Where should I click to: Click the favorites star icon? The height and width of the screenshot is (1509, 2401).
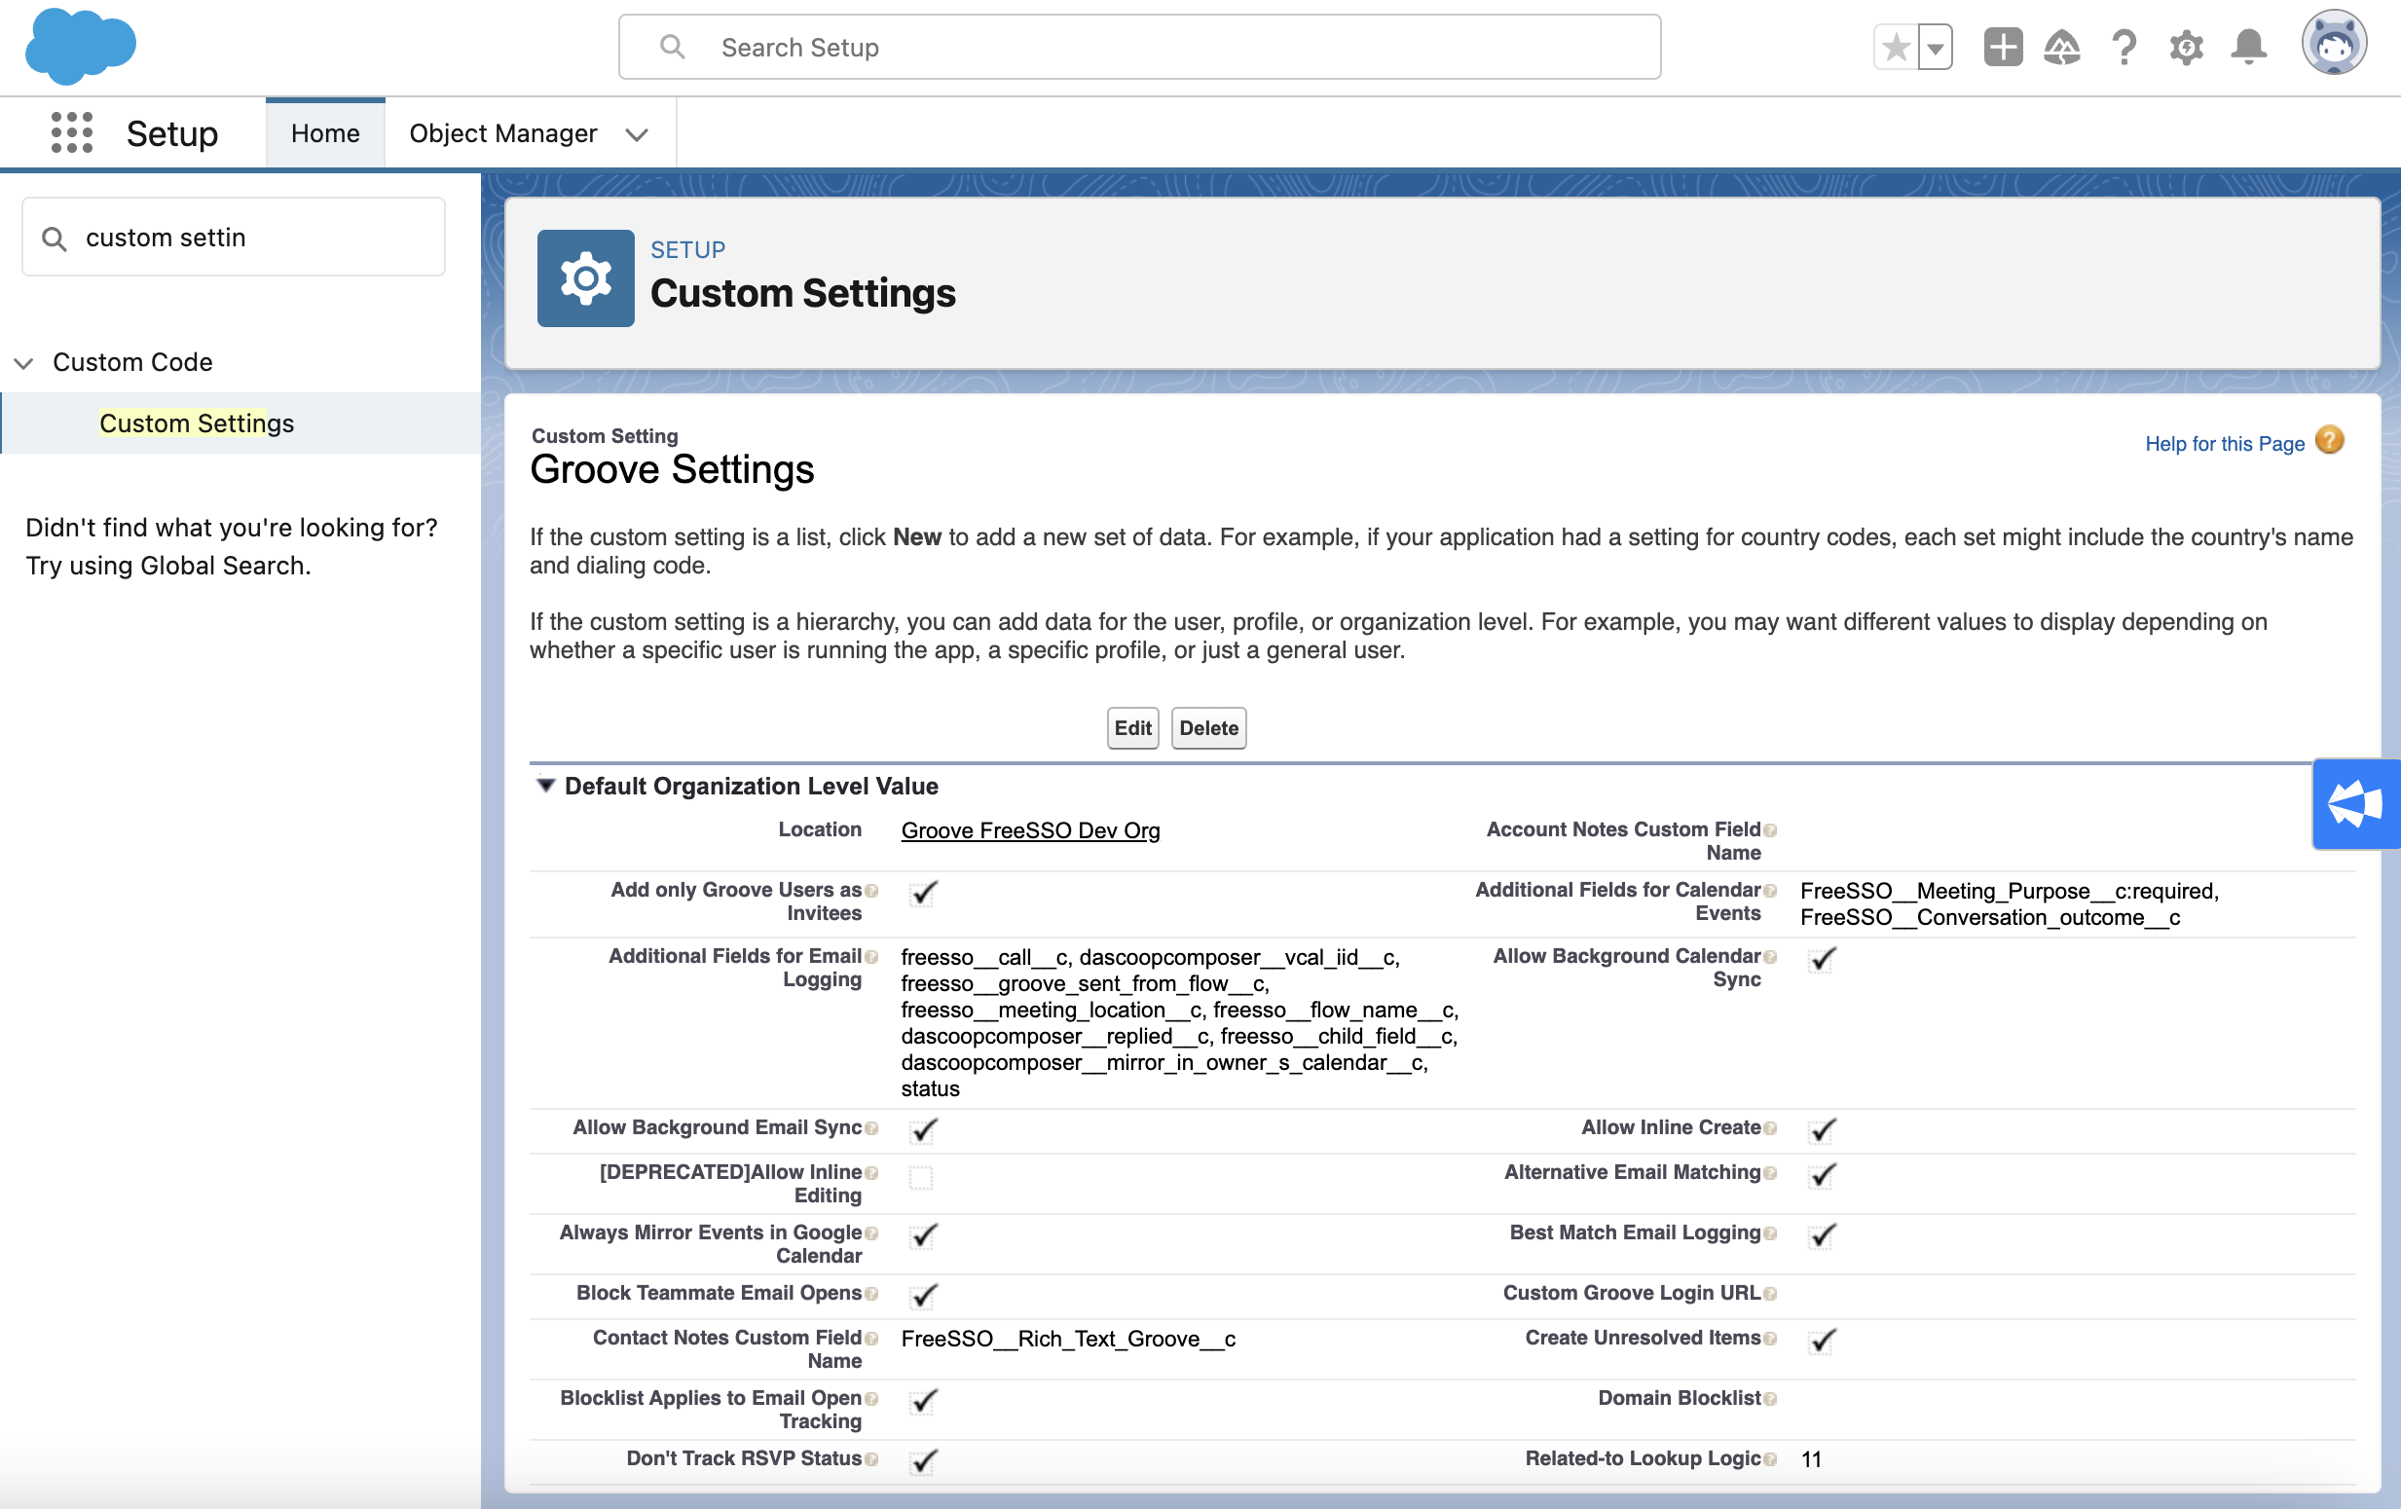click(1896, 47)
